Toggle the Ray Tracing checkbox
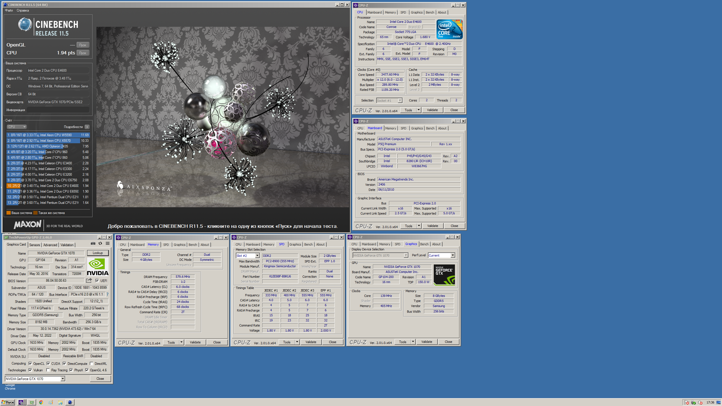 coord(48,370)
